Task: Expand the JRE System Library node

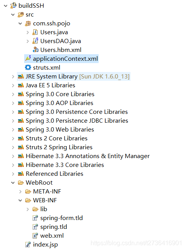Action: [x=13, y=77]
